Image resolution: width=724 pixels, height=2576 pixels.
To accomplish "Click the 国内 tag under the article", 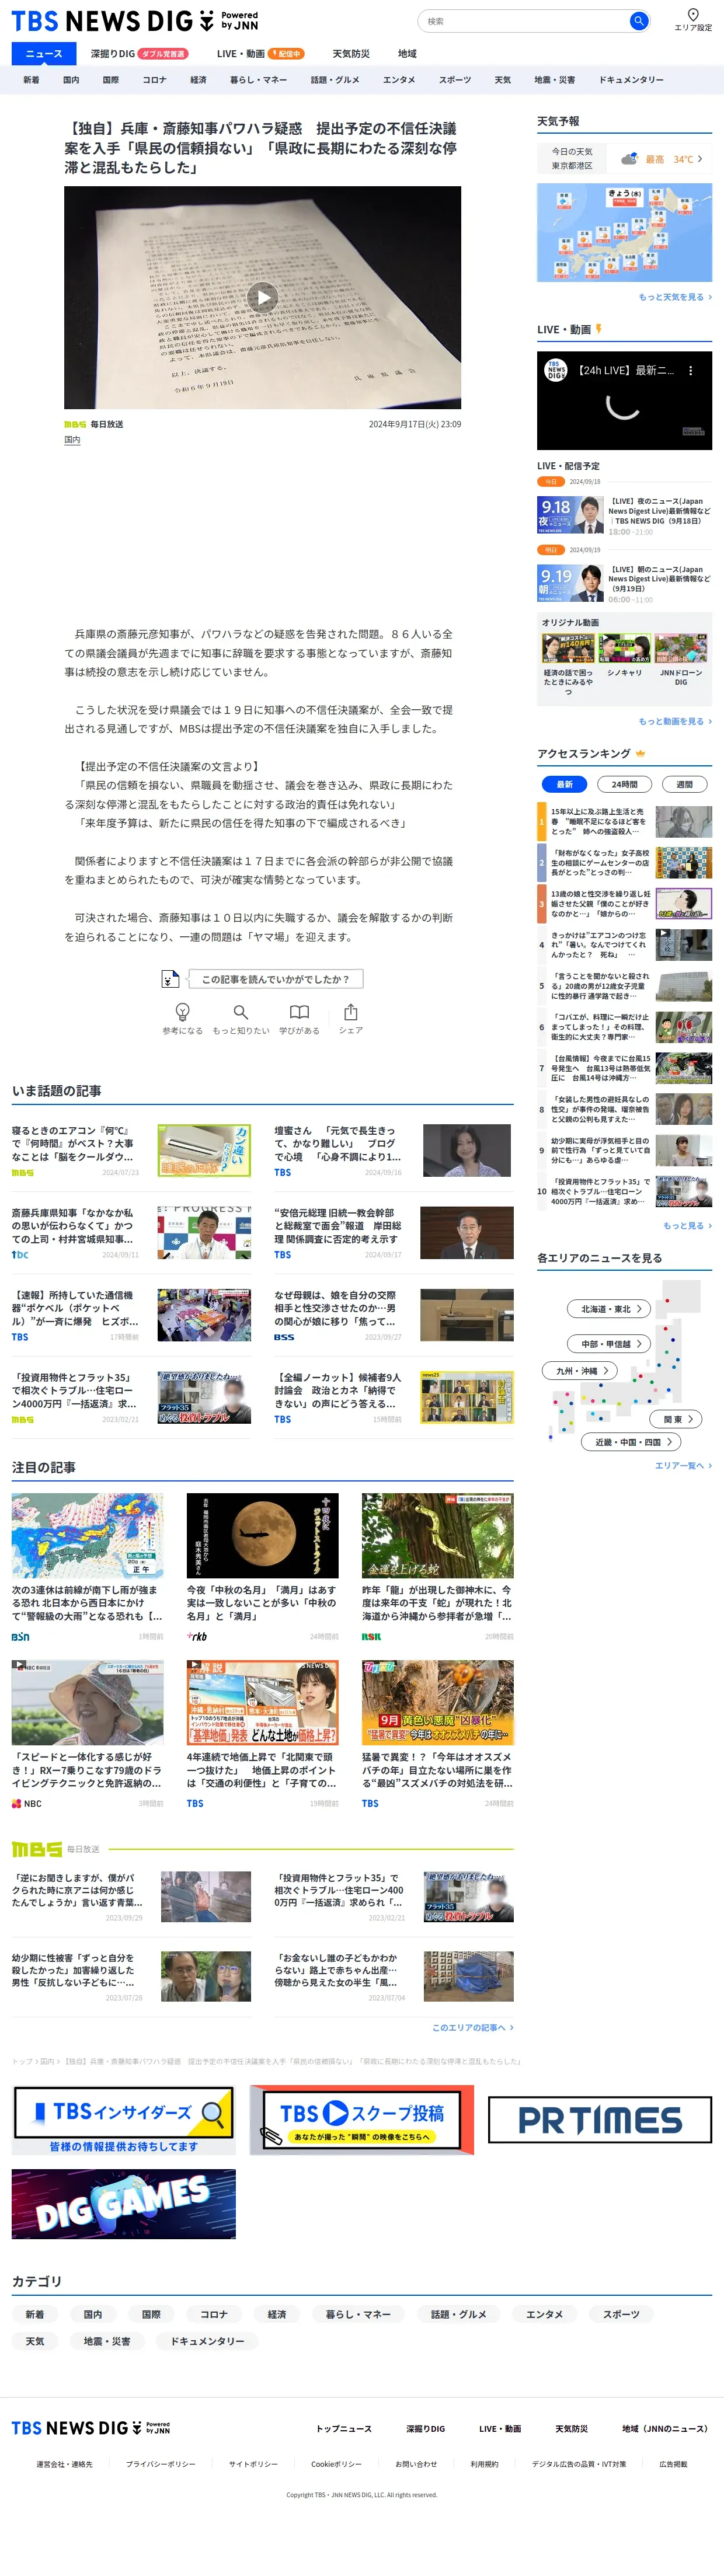I will coord(72,440).
